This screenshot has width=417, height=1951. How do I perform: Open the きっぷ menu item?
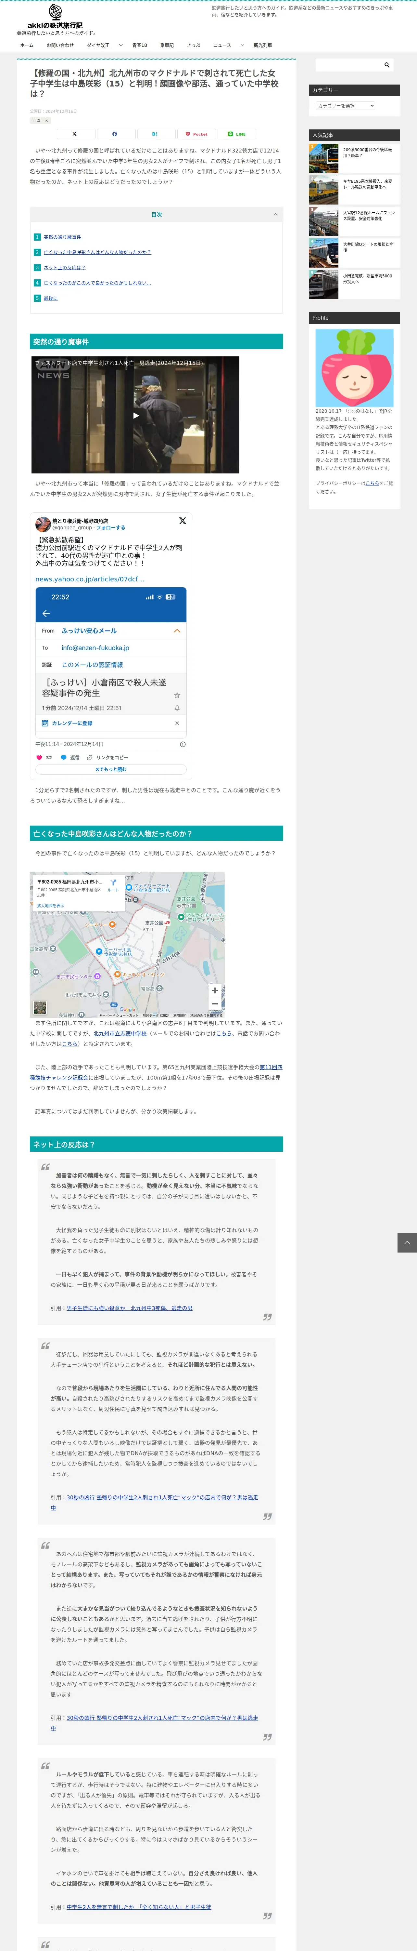point(194,46)
